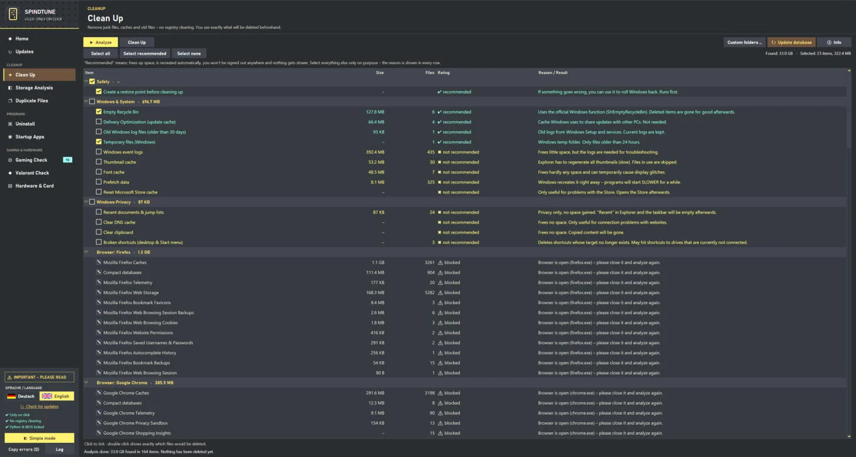Click the list scrollbar up arrow
This screenshot has height=457, width=856.
[x=848, y=71]
